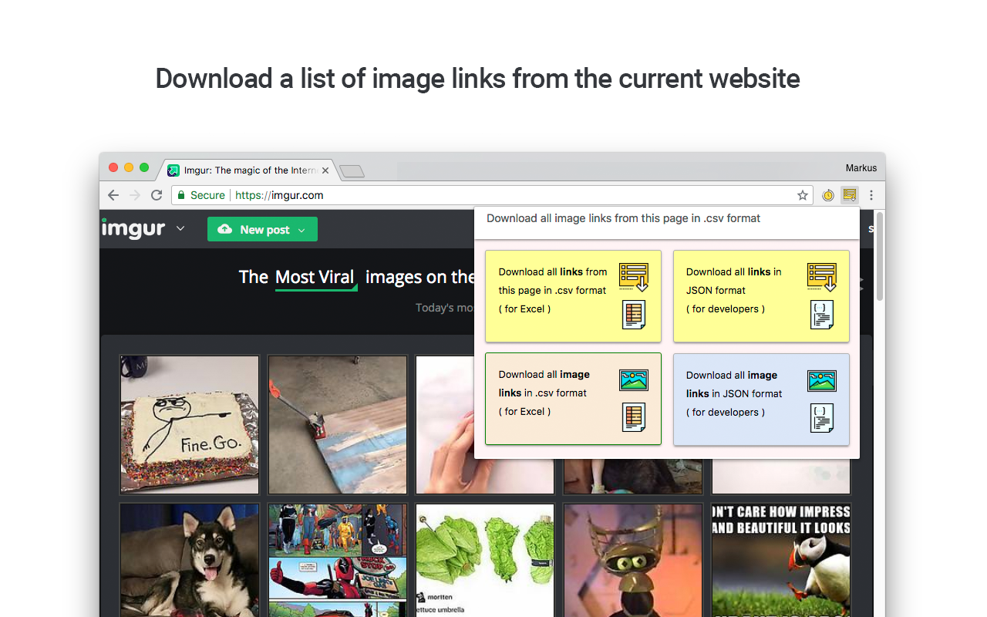The height and width of the screenshot is (617, 987).
Task: Click download list icon in links JSON card
Action: click(822, 277)
